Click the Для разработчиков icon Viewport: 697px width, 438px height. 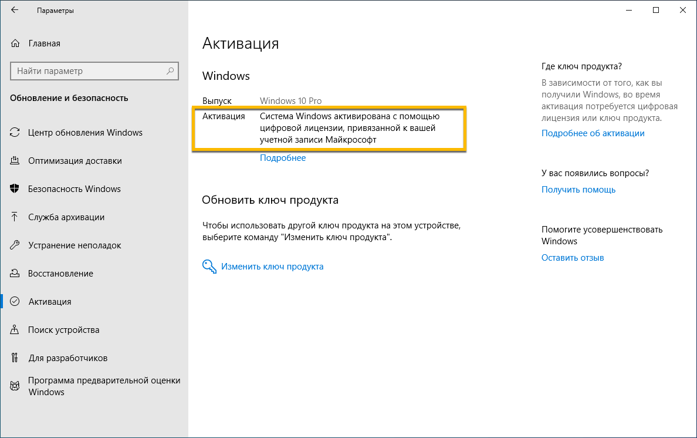[15, 358]
